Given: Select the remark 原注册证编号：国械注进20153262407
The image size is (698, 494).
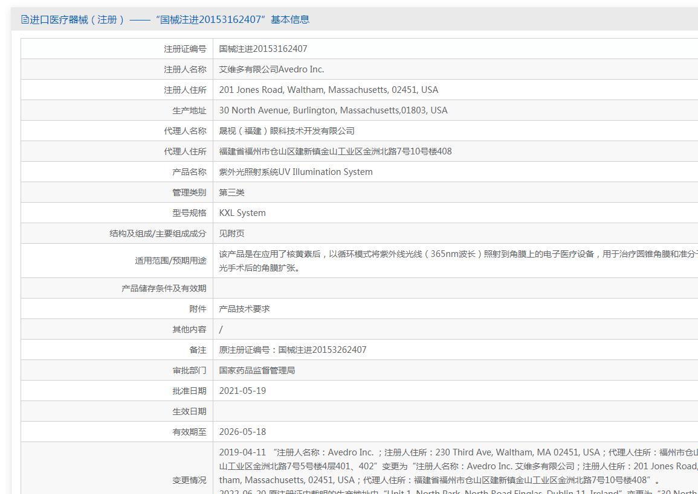Looking at the screenshot, I should click(292, 350).
